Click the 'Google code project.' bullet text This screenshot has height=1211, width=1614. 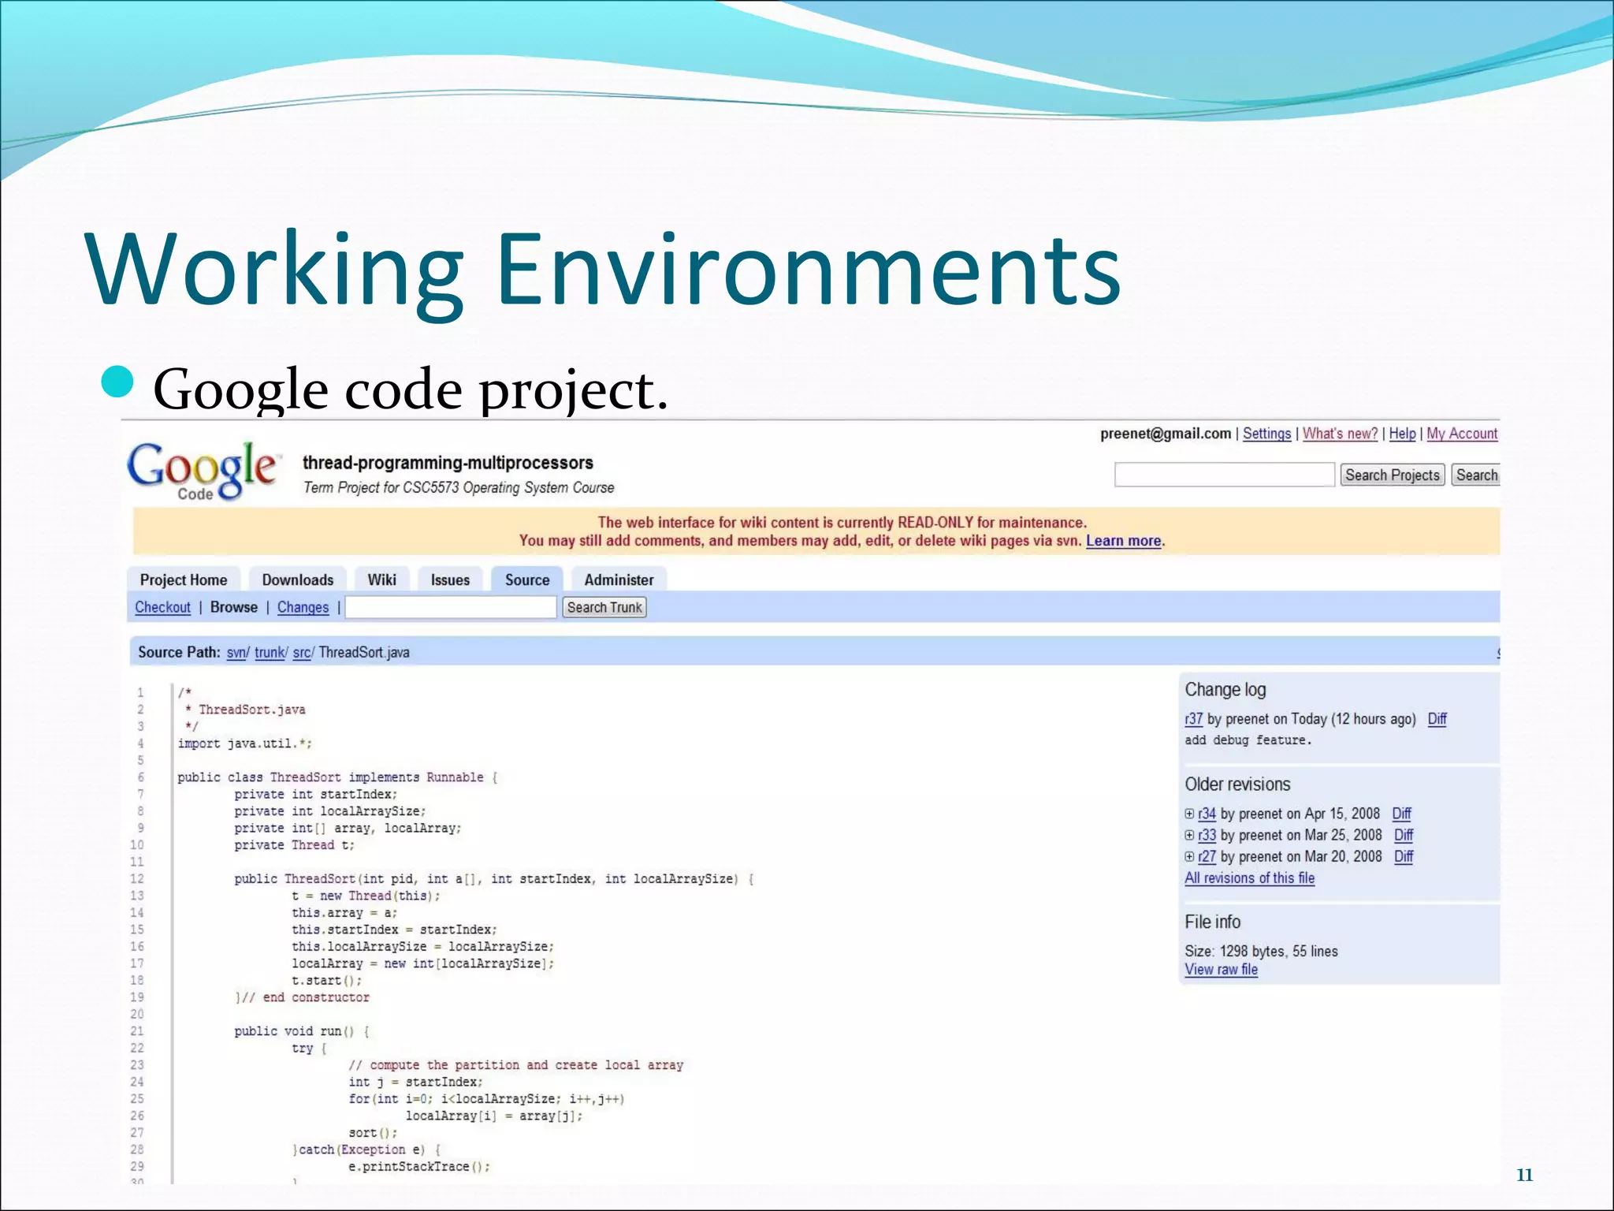(411, 389)
